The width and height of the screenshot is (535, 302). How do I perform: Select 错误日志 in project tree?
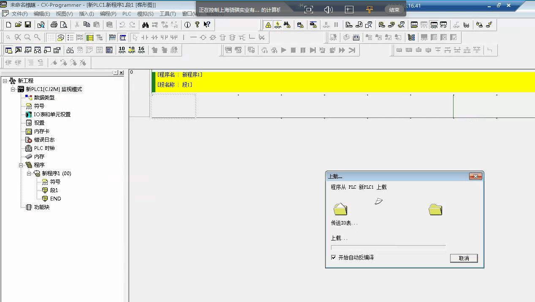coord(44,139)
